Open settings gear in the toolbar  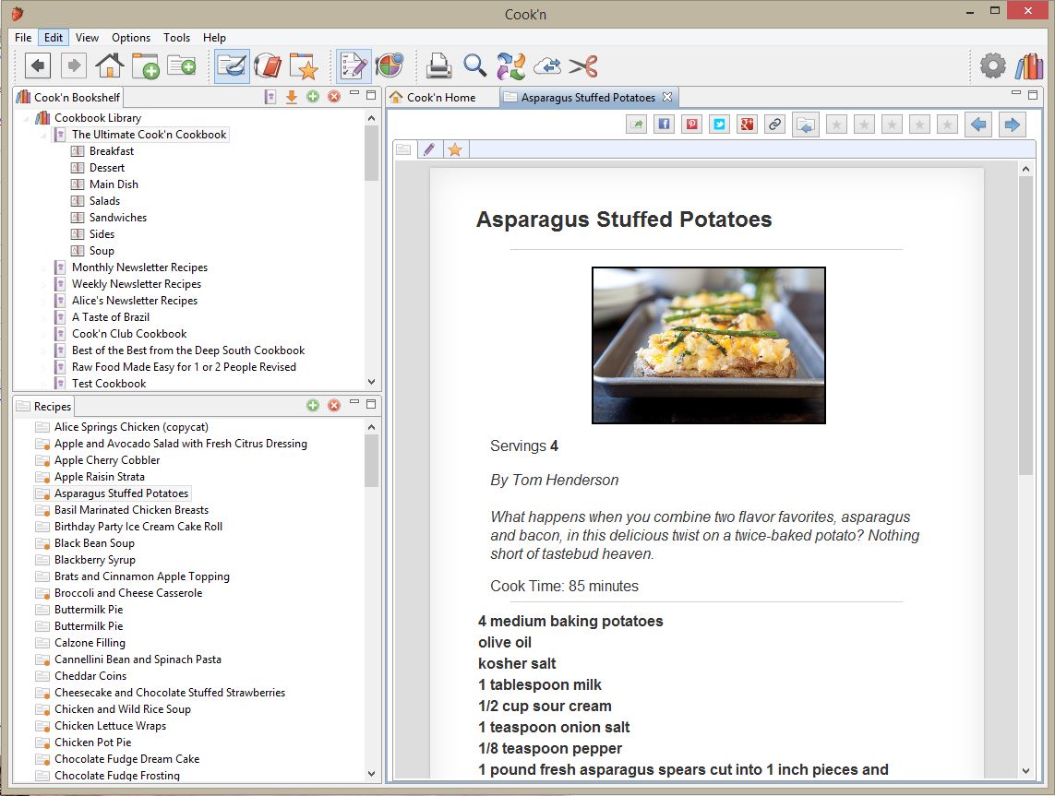click(x=992, y=65)
